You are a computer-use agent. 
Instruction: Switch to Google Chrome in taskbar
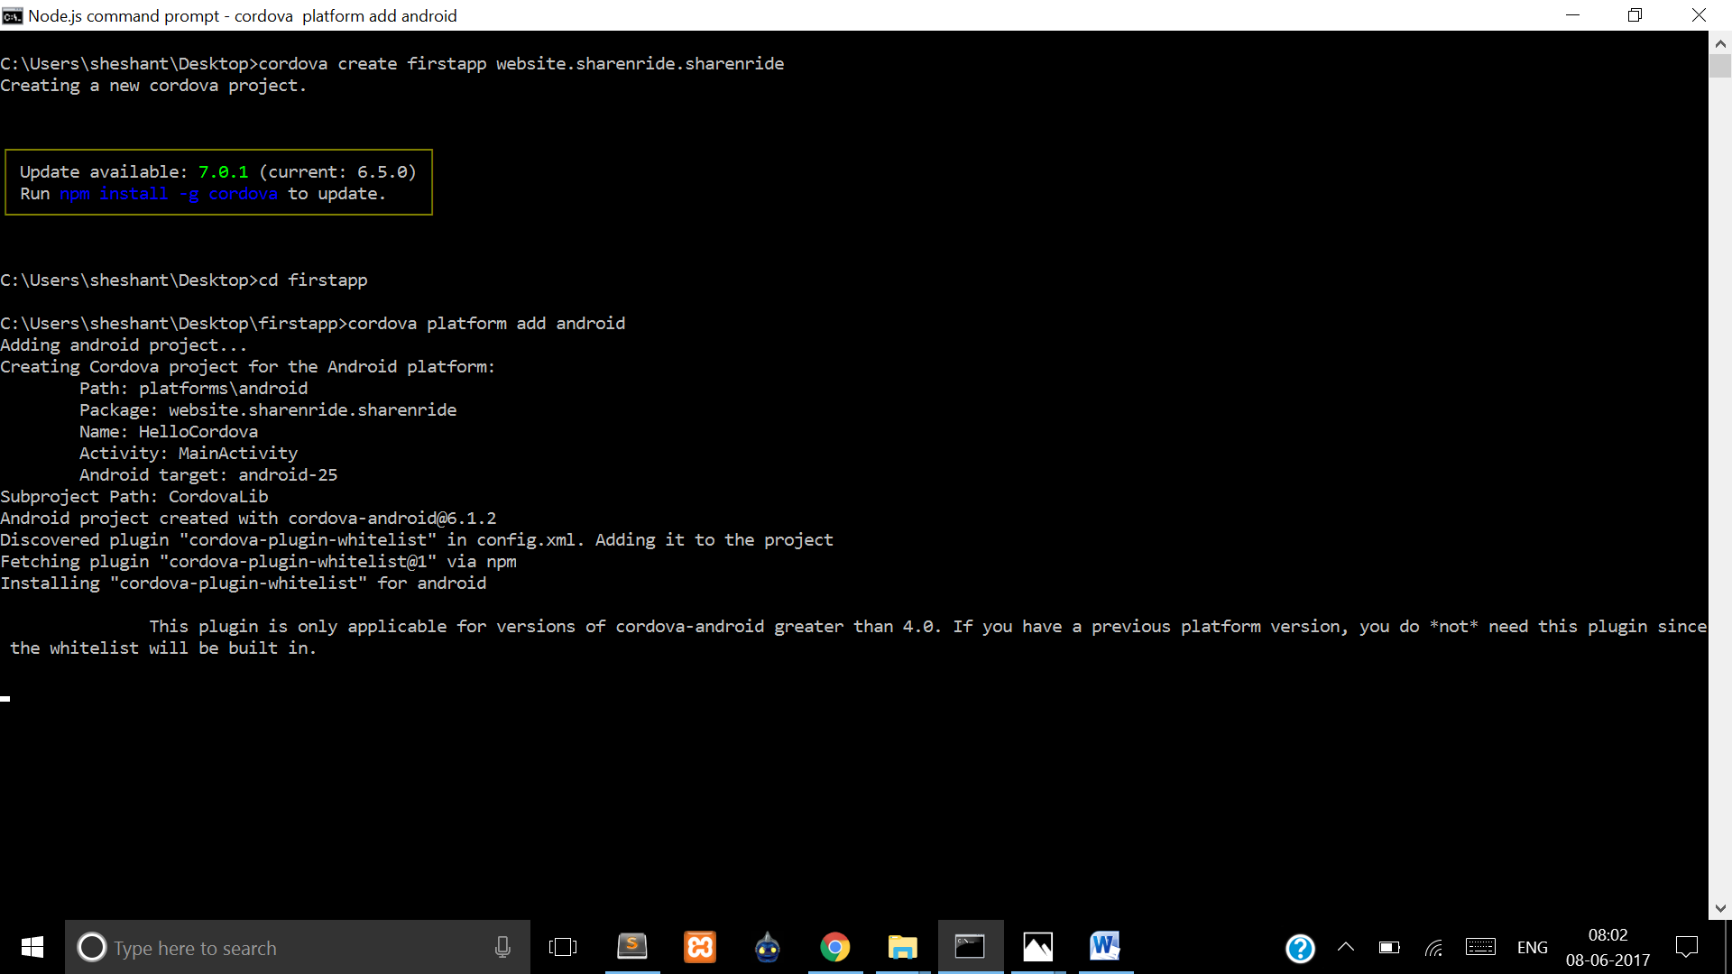(835, 947)
